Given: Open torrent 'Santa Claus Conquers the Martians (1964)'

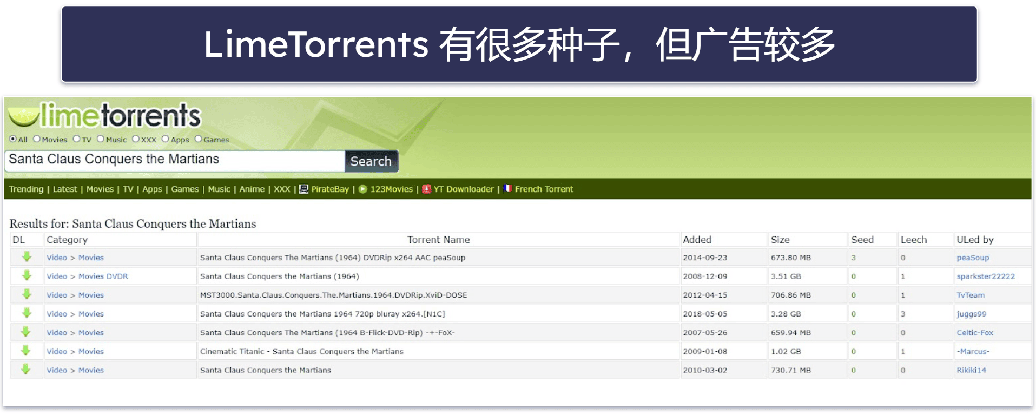Looking at the screenshot, I should point(279,276).
